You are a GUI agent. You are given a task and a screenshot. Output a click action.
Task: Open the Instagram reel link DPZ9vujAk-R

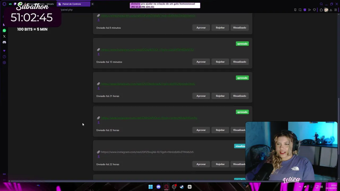click(x=147, y=152)
